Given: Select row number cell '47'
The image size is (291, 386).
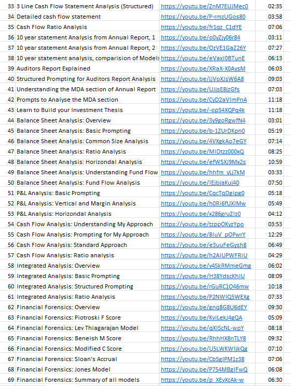Looking at the screenshot, I should coord(8,151).
